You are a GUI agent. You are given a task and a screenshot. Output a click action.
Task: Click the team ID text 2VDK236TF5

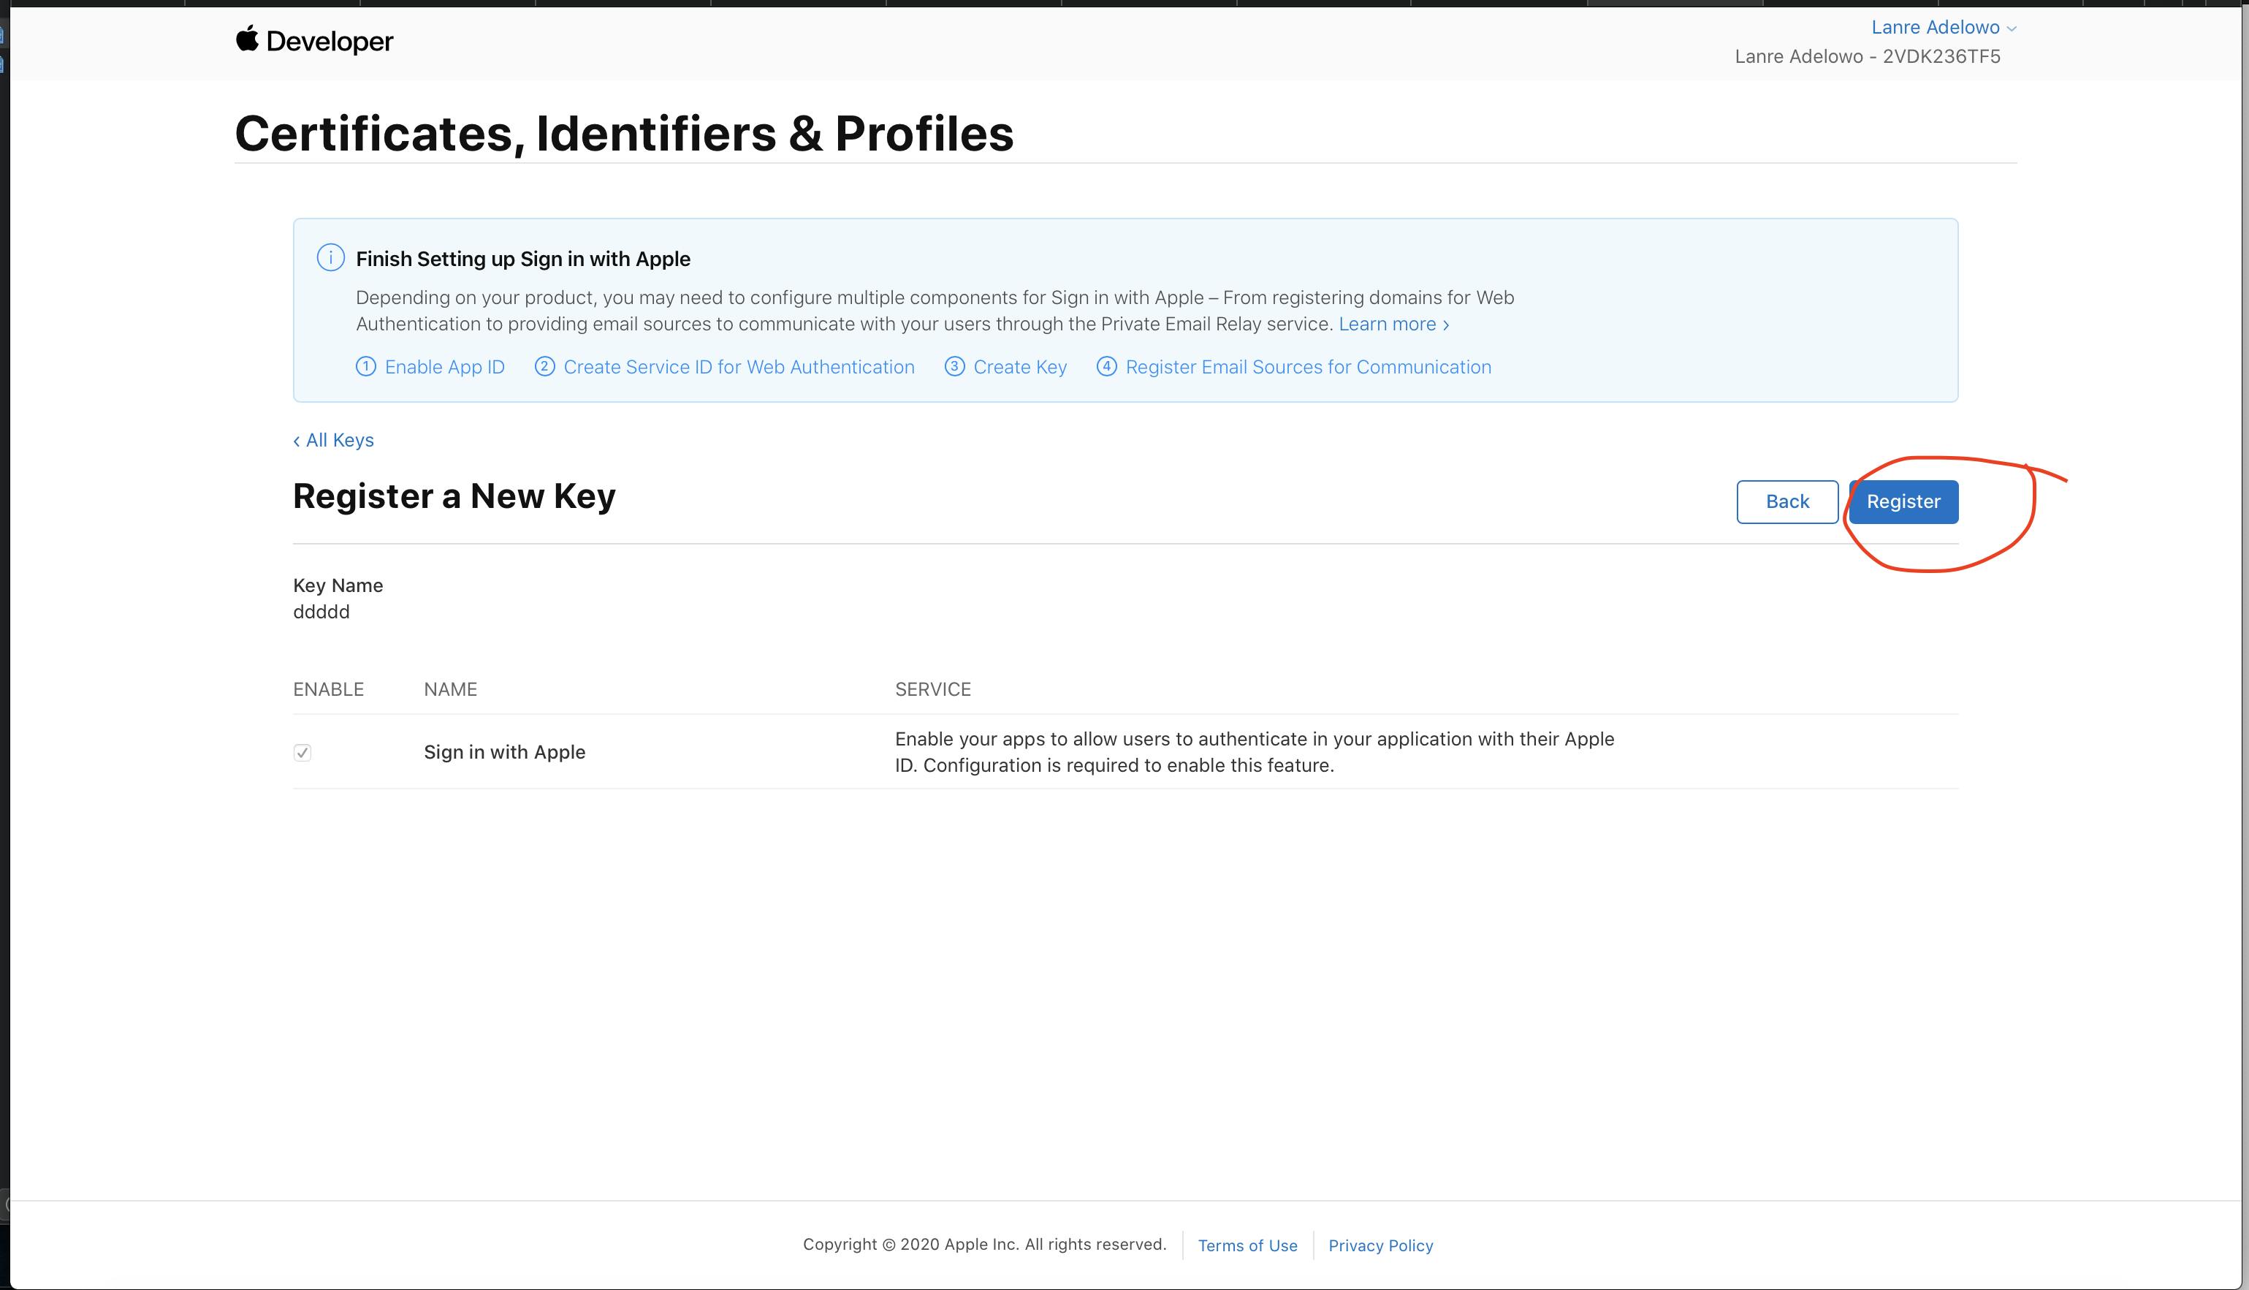(x=1941, y=57)
